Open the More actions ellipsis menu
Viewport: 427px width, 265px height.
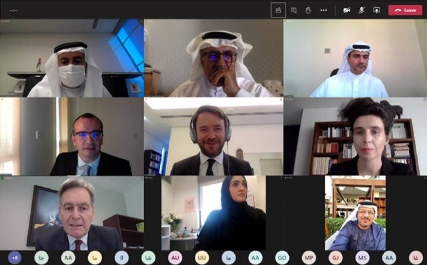[x=323, y=10]
